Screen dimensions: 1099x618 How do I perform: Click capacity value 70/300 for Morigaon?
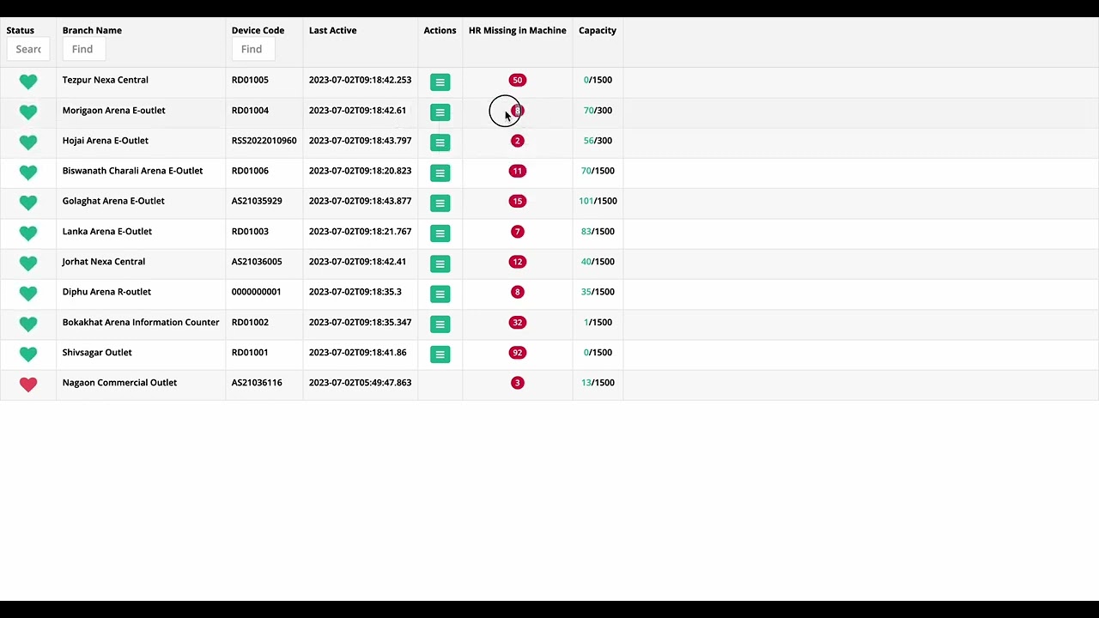coord(598,110)
